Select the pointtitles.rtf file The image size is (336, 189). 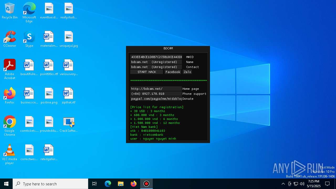tap(49, 68)
